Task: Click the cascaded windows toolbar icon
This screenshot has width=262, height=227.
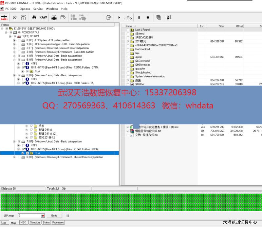Action: tap(159, 17)
